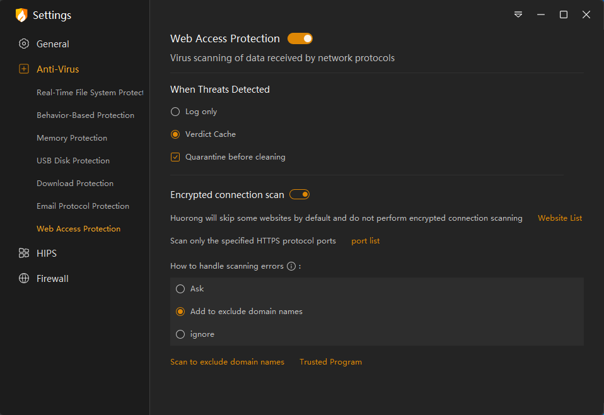The image size is (604, 415).
Task: Select the Log only option
Action: click(x=175, y=112)
